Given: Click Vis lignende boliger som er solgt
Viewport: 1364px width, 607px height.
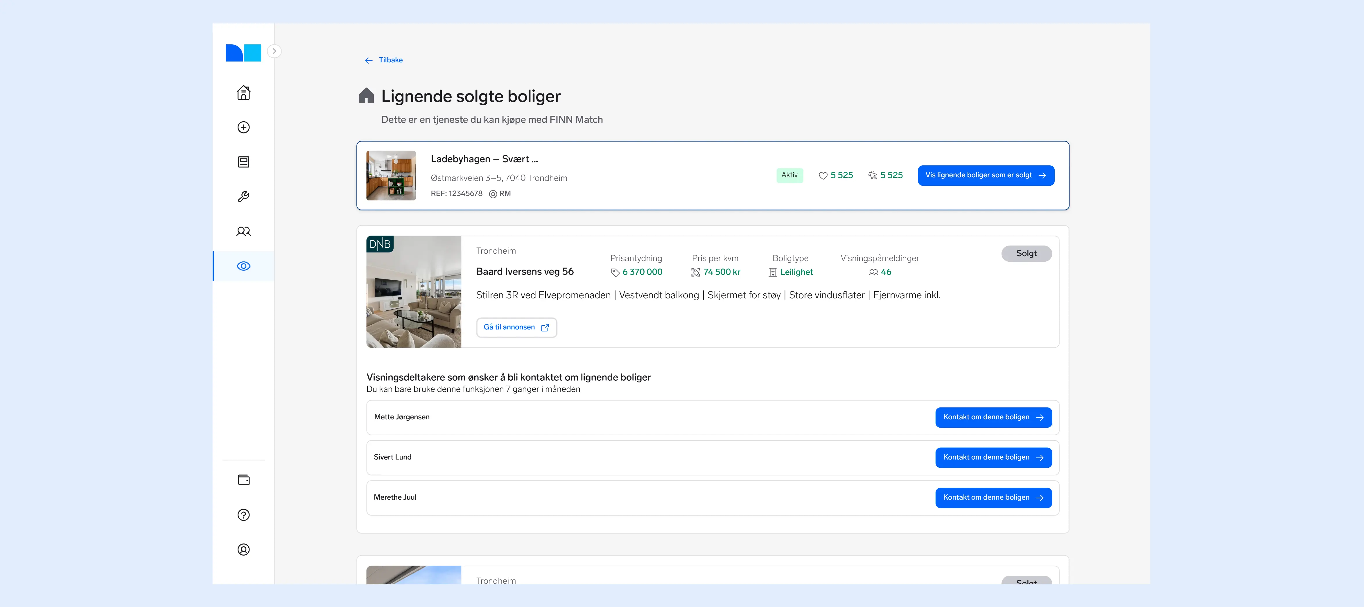Looking at the screenshot, I should [986, 176].
